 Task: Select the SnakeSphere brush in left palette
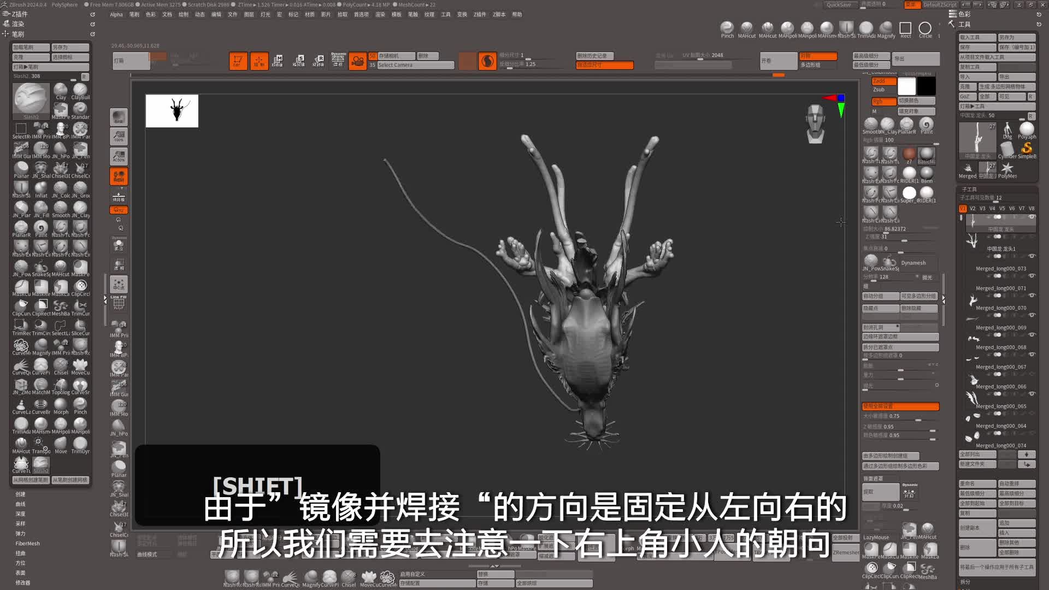41,267
